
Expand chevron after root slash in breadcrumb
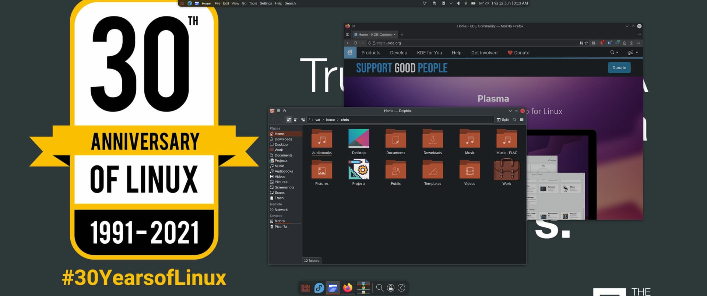[313, 120]
